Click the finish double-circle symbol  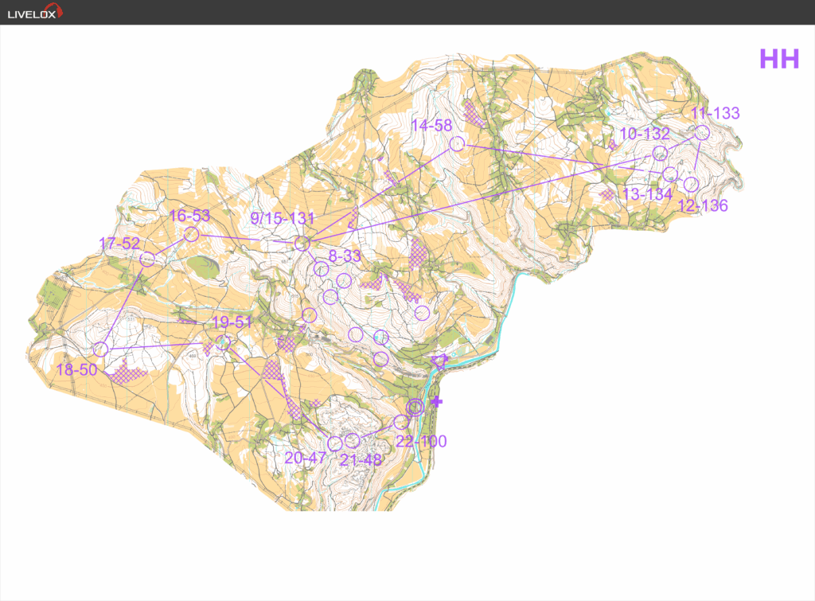coord(415,408)
